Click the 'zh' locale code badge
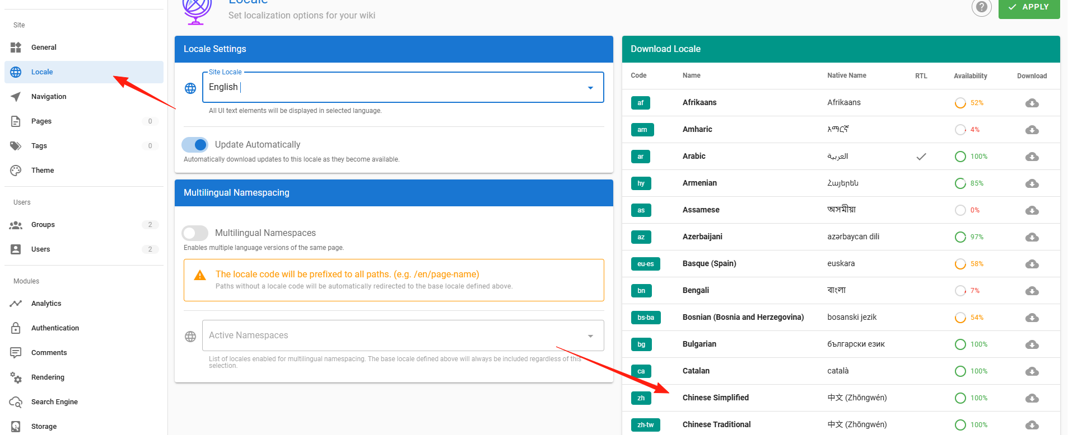The image size is (1068, 435). [x=641, y=398]
